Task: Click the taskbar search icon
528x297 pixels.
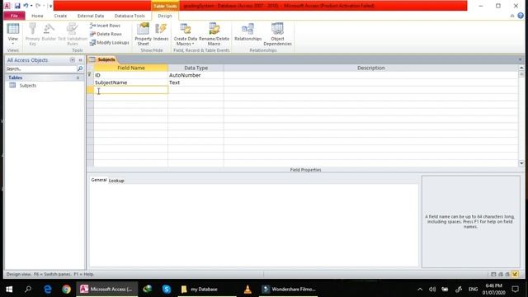Action: 28,290
